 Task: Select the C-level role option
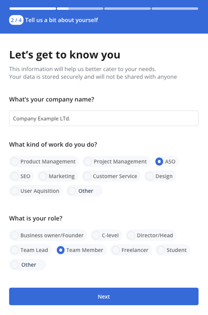pyautogui.click(x=106, y=235)
